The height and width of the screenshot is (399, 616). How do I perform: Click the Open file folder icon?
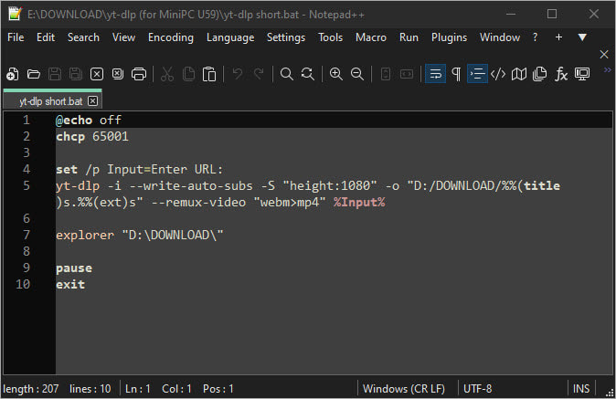tap(34, 74)
